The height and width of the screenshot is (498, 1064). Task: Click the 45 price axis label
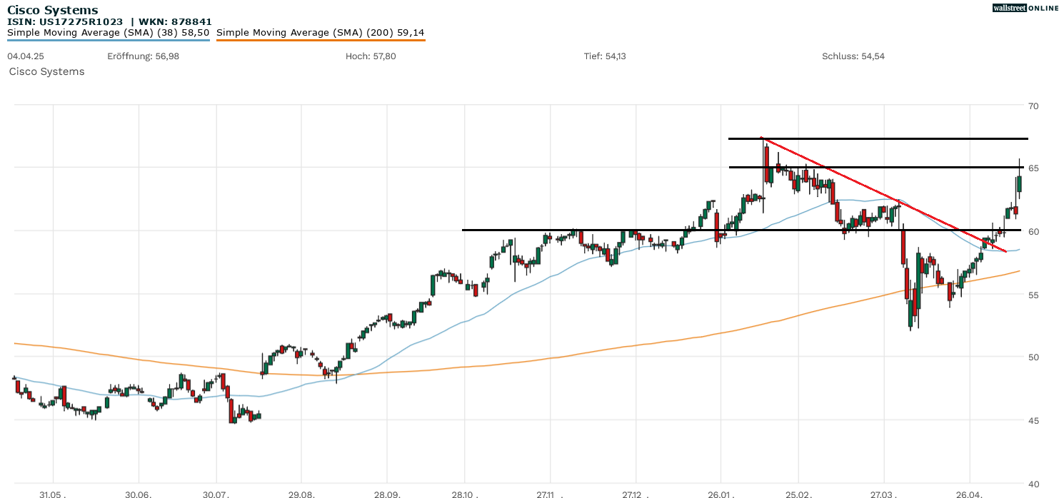tap(1034, 420)
